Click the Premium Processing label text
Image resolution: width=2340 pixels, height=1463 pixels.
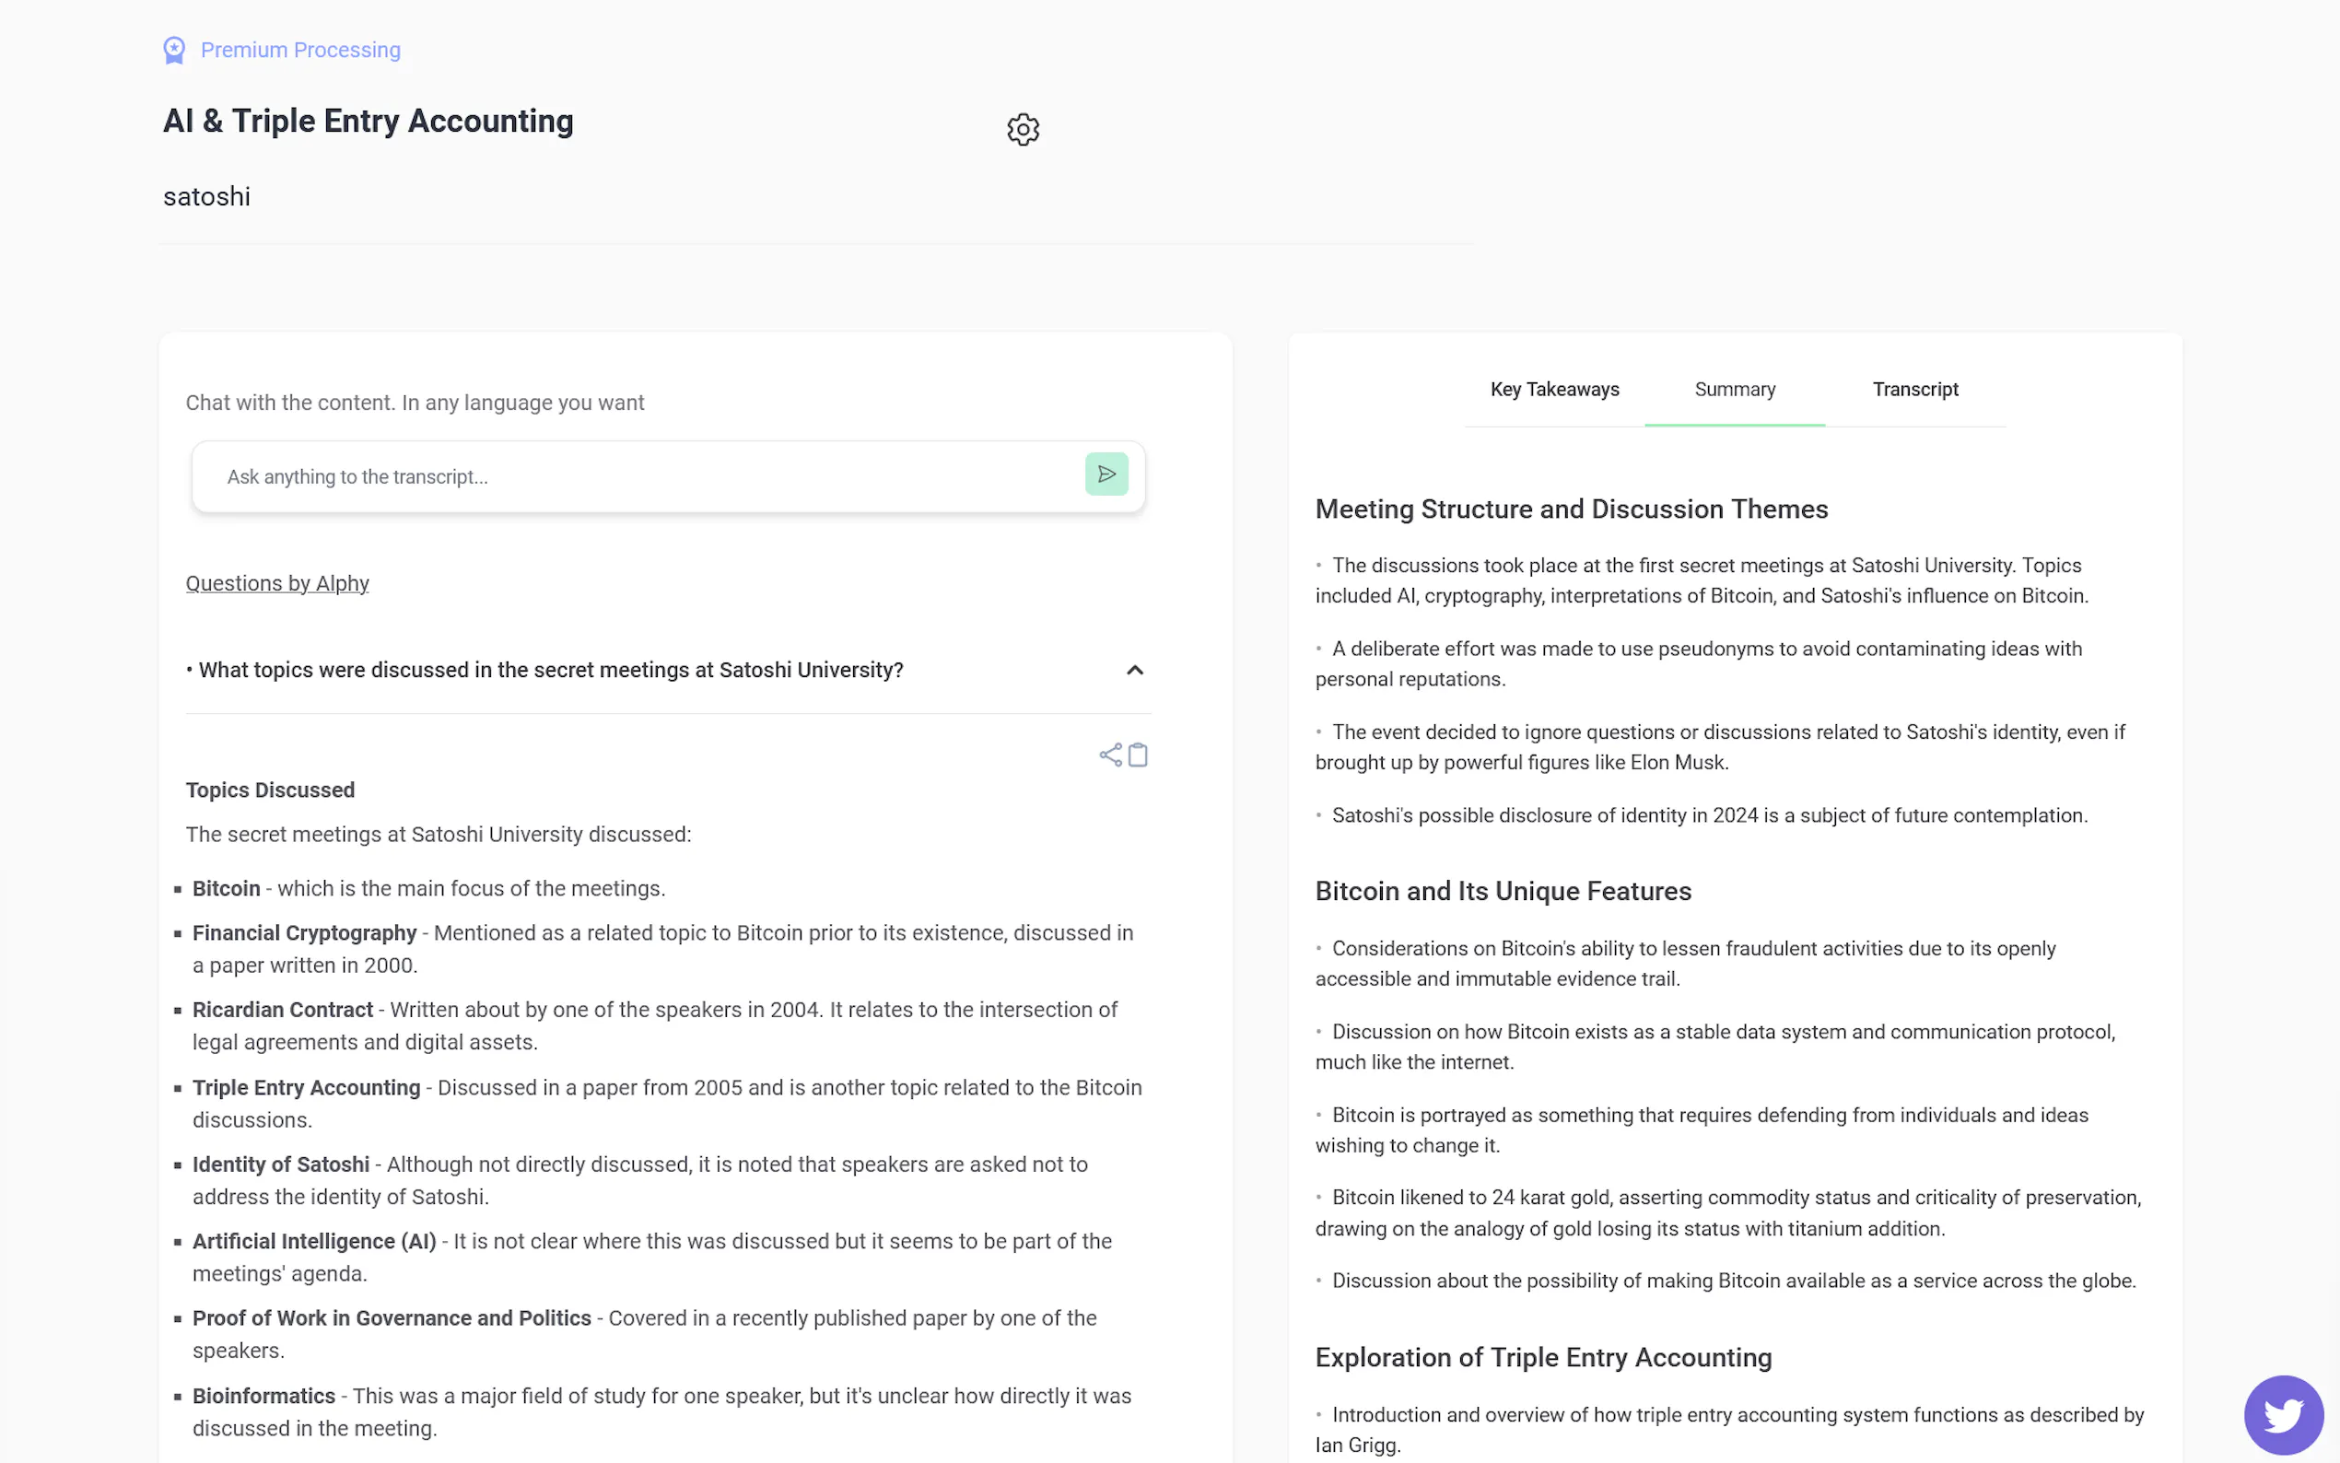point(300,51)
